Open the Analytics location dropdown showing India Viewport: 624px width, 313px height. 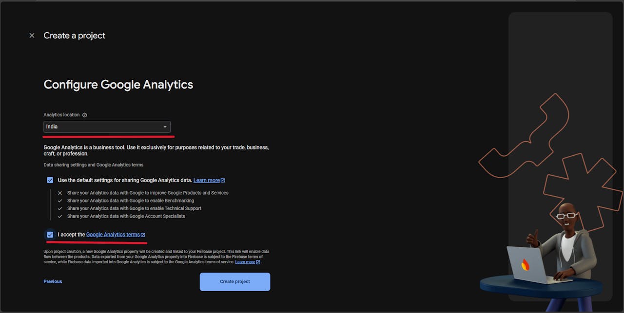click(107, 127)
